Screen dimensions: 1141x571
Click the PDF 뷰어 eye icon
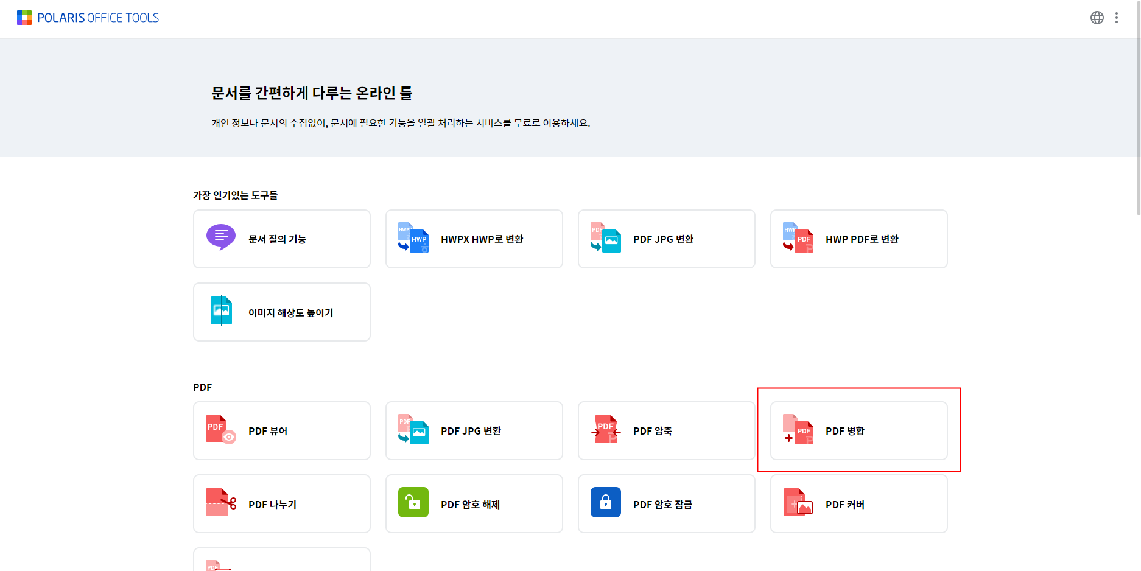[x=221, y=430]
